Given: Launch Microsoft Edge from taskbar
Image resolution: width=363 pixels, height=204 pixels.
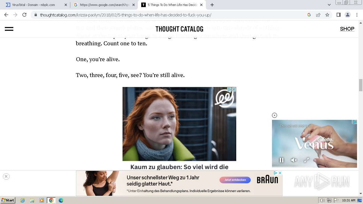Looking at the screenshot, I should [61, 200].
